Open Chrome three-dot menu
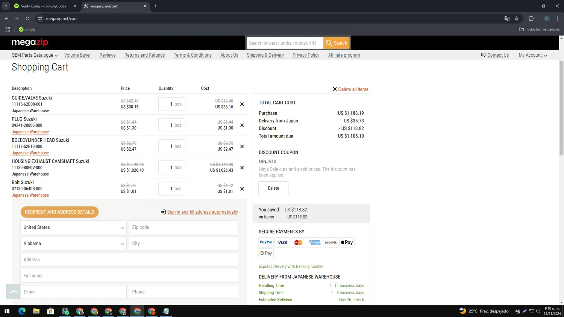The height and width of the screenshot is (317, 564). [x=558, y=18]
